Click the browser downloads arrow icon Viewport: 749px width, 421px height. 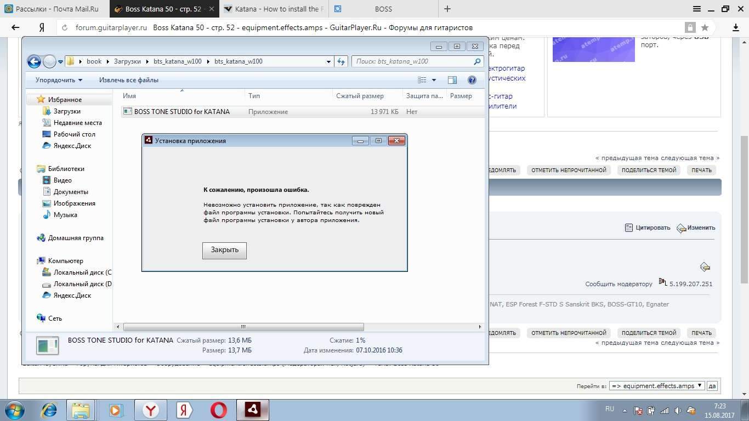tap(736, 27)
